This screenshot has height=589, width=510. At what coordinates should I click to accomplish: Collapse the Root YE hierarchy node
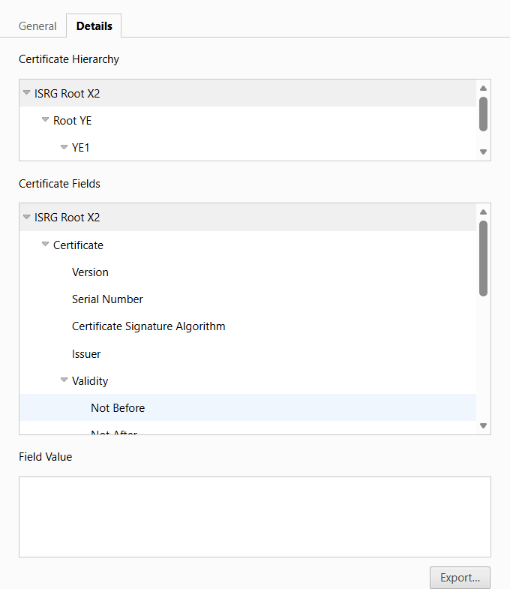click(x=45, y=120)
